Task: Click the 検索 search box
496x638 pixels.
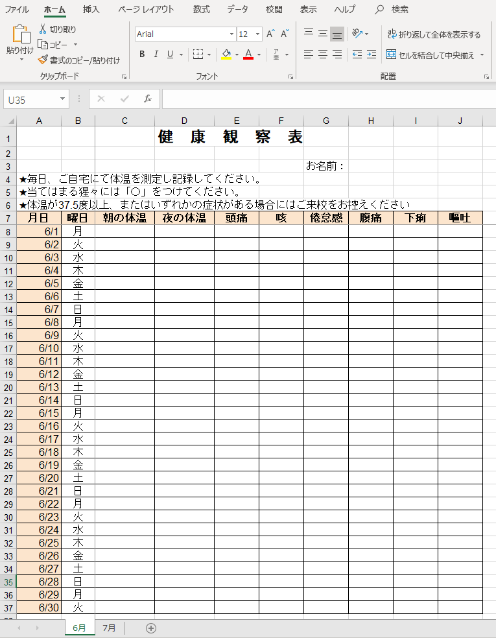Action: [x=392, y=9]
